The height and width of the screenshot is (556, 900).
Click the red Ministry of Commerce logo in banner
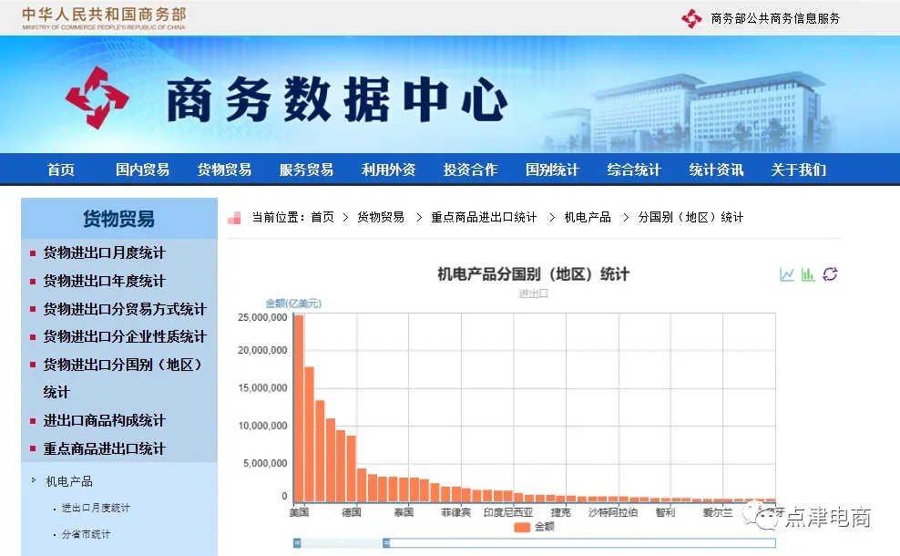[97, 98]
